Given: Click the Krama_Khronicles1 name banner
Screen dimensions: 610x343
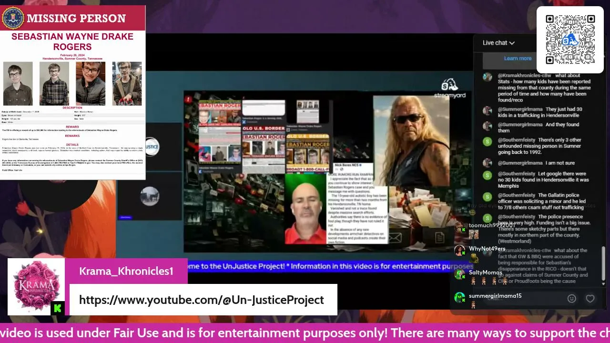Looking at the screenshot, I should 126,271.
